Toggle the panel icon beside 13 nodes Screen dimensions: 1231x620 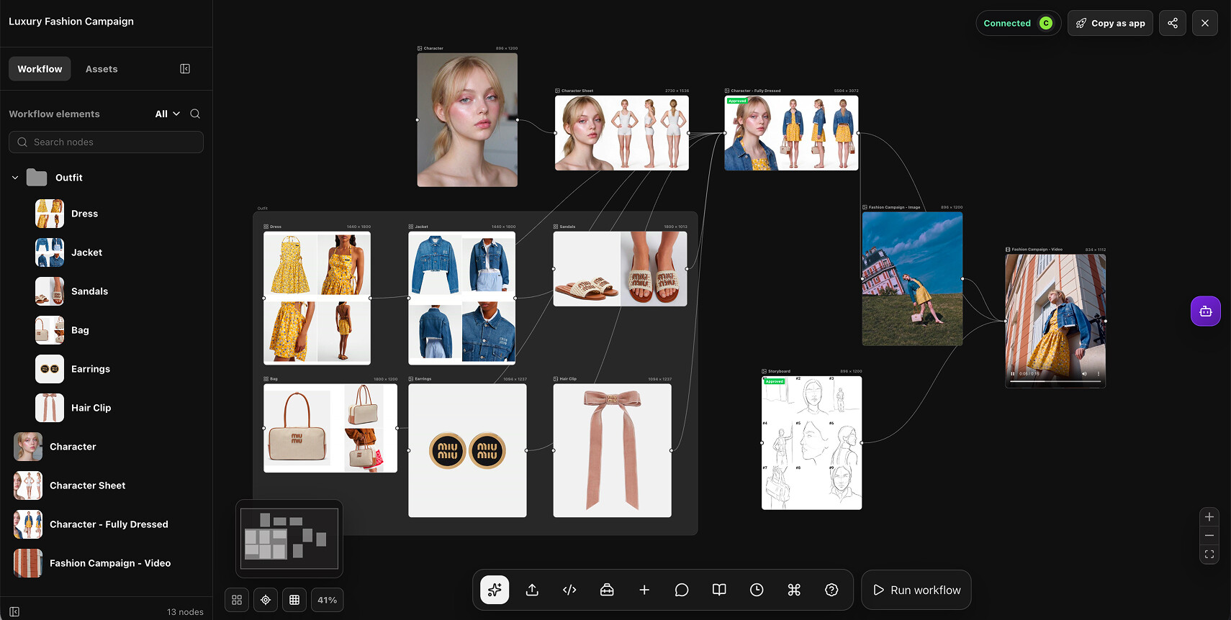pyautogui.click(x=14, y=612)
